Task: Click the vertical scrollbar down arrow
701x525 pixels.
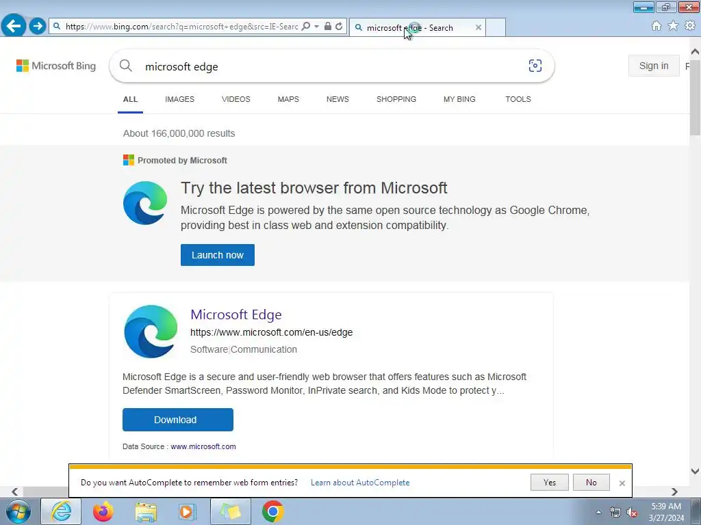Action: tap(696, 471)
